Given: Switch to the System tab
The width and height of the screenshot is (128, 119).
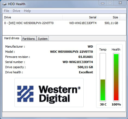Looking at the screenshot, I should click(x=43, y=39).
